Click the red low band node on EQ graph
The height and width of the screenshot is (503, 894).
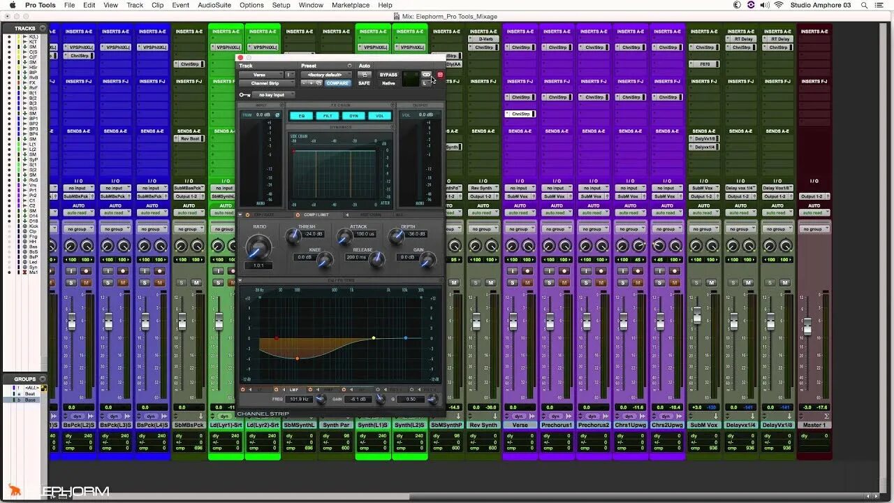(x=277, y=338)
